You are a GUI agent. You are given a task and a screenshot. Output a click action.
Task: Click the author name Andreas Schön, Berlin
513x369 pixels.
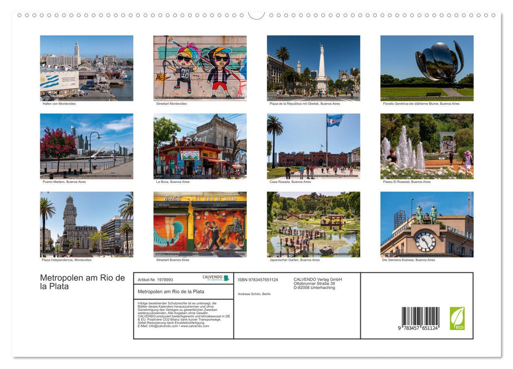click(x=254, y=294)
